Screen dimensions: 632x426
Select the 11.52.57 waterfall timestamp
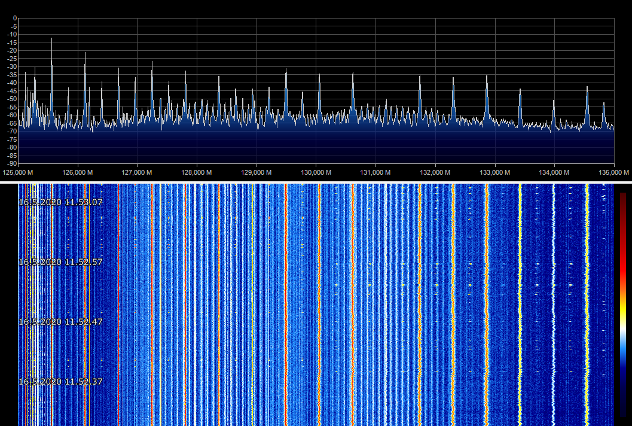(x=60, y=262)
